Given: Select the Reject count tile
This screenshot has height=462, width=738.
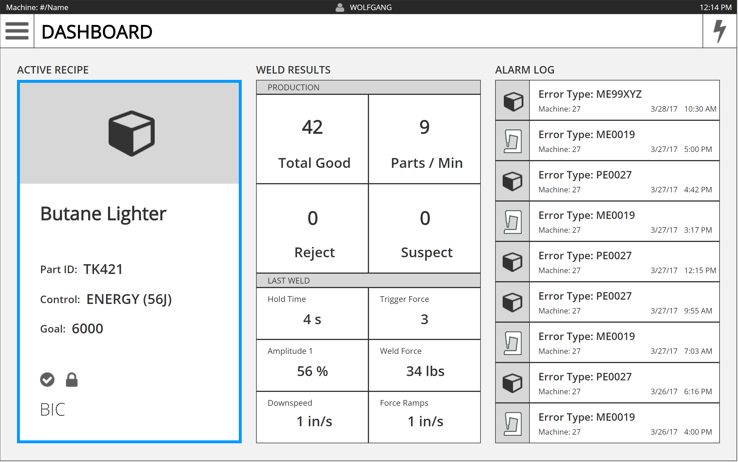Looking at the screenshot, I should pos(312,229).
